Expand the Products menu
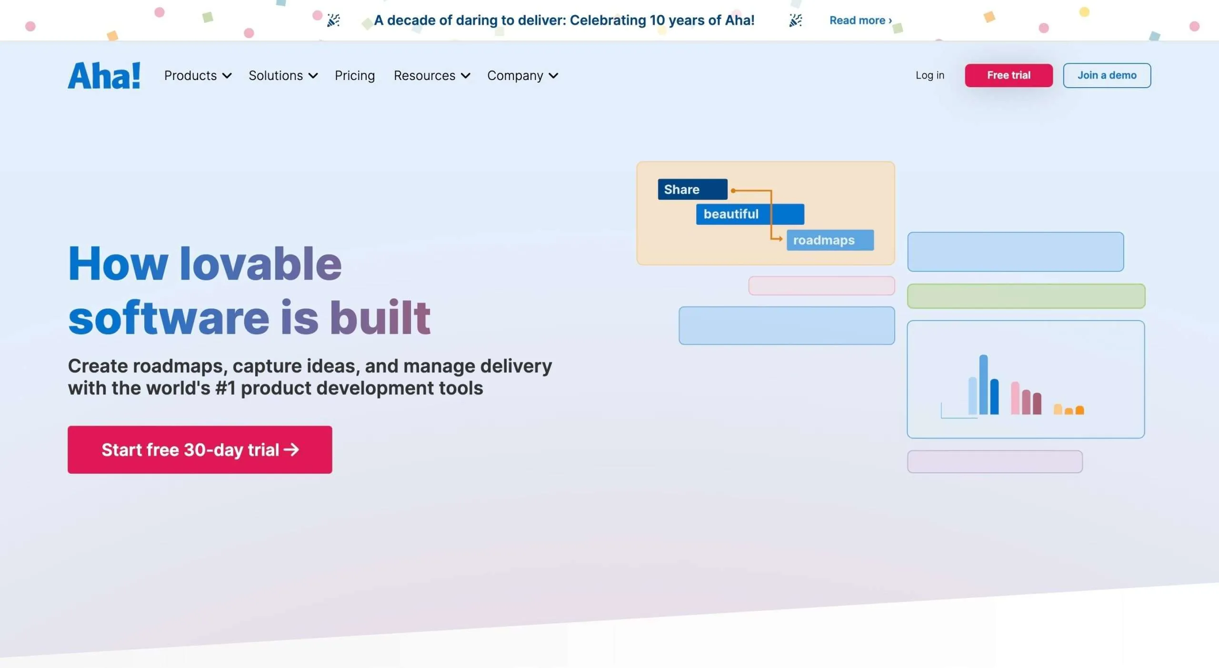 198,76
